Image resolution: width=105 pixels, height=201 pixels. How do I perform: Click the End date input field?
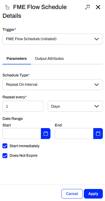coord(74,134)
